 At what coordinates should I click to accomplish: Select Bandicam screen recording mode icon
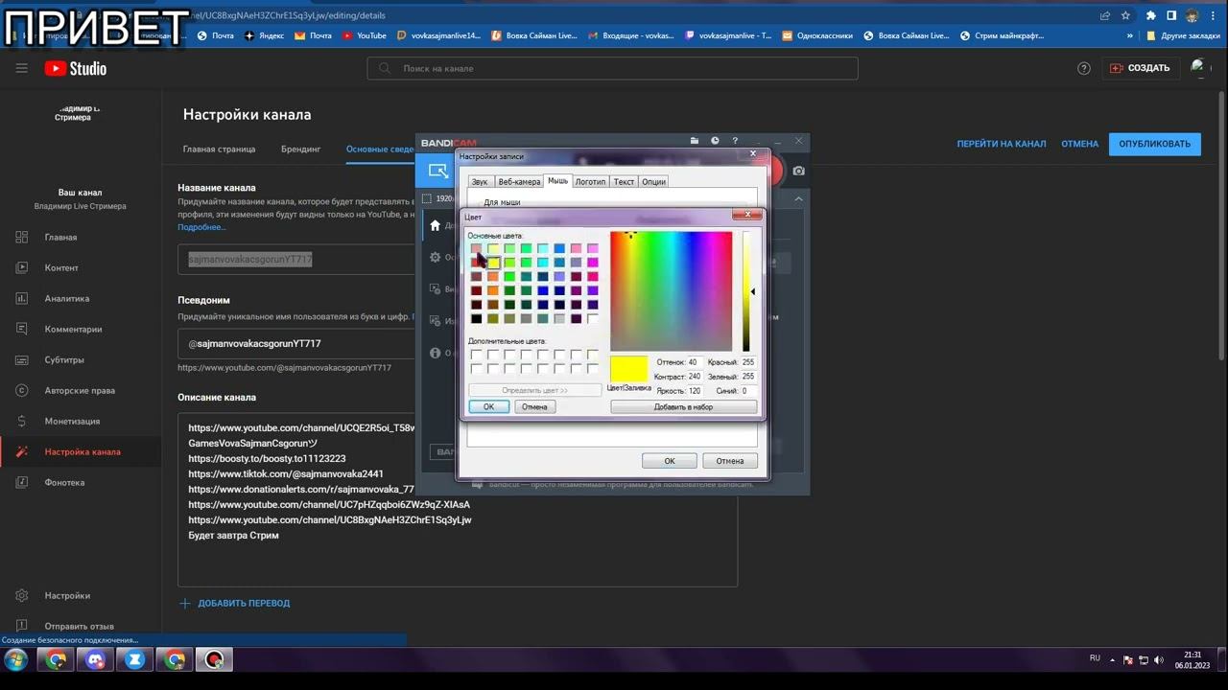437,172
